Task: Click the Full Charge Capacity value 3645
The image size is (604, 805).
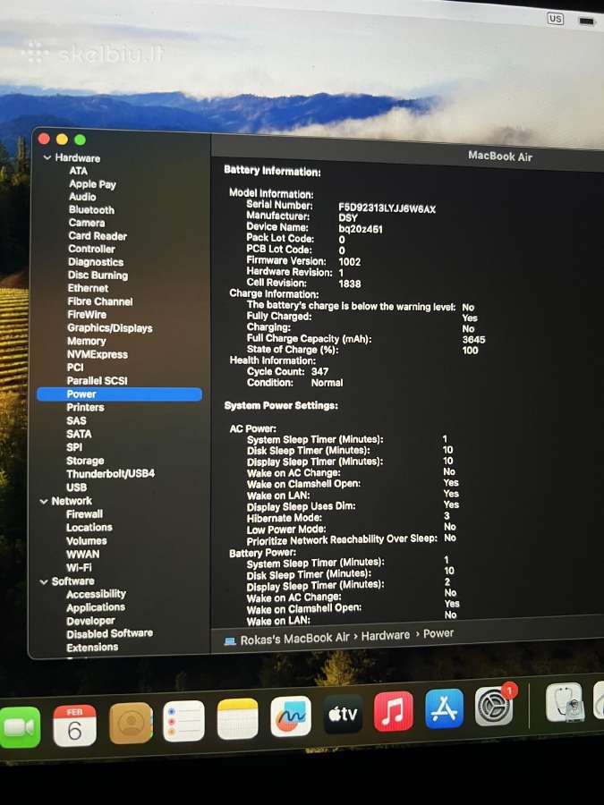Action: coord(473,339)
